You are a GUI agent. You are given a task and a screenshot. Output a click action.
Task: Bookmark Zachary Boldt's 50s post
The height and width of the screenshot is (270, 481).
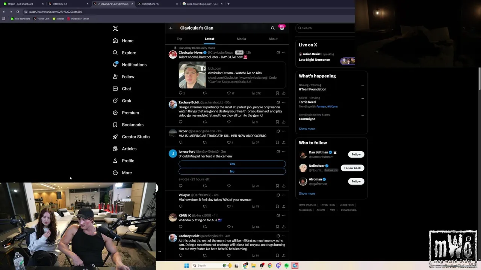[x=277, y=122]
